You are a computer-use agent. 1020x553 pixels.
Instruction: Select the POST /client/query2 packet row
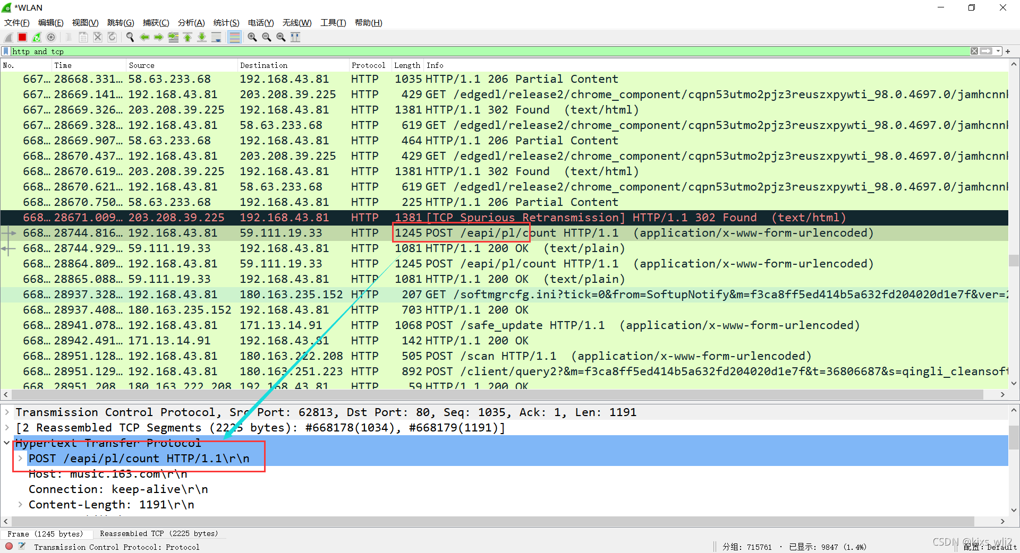coord(504,371)
